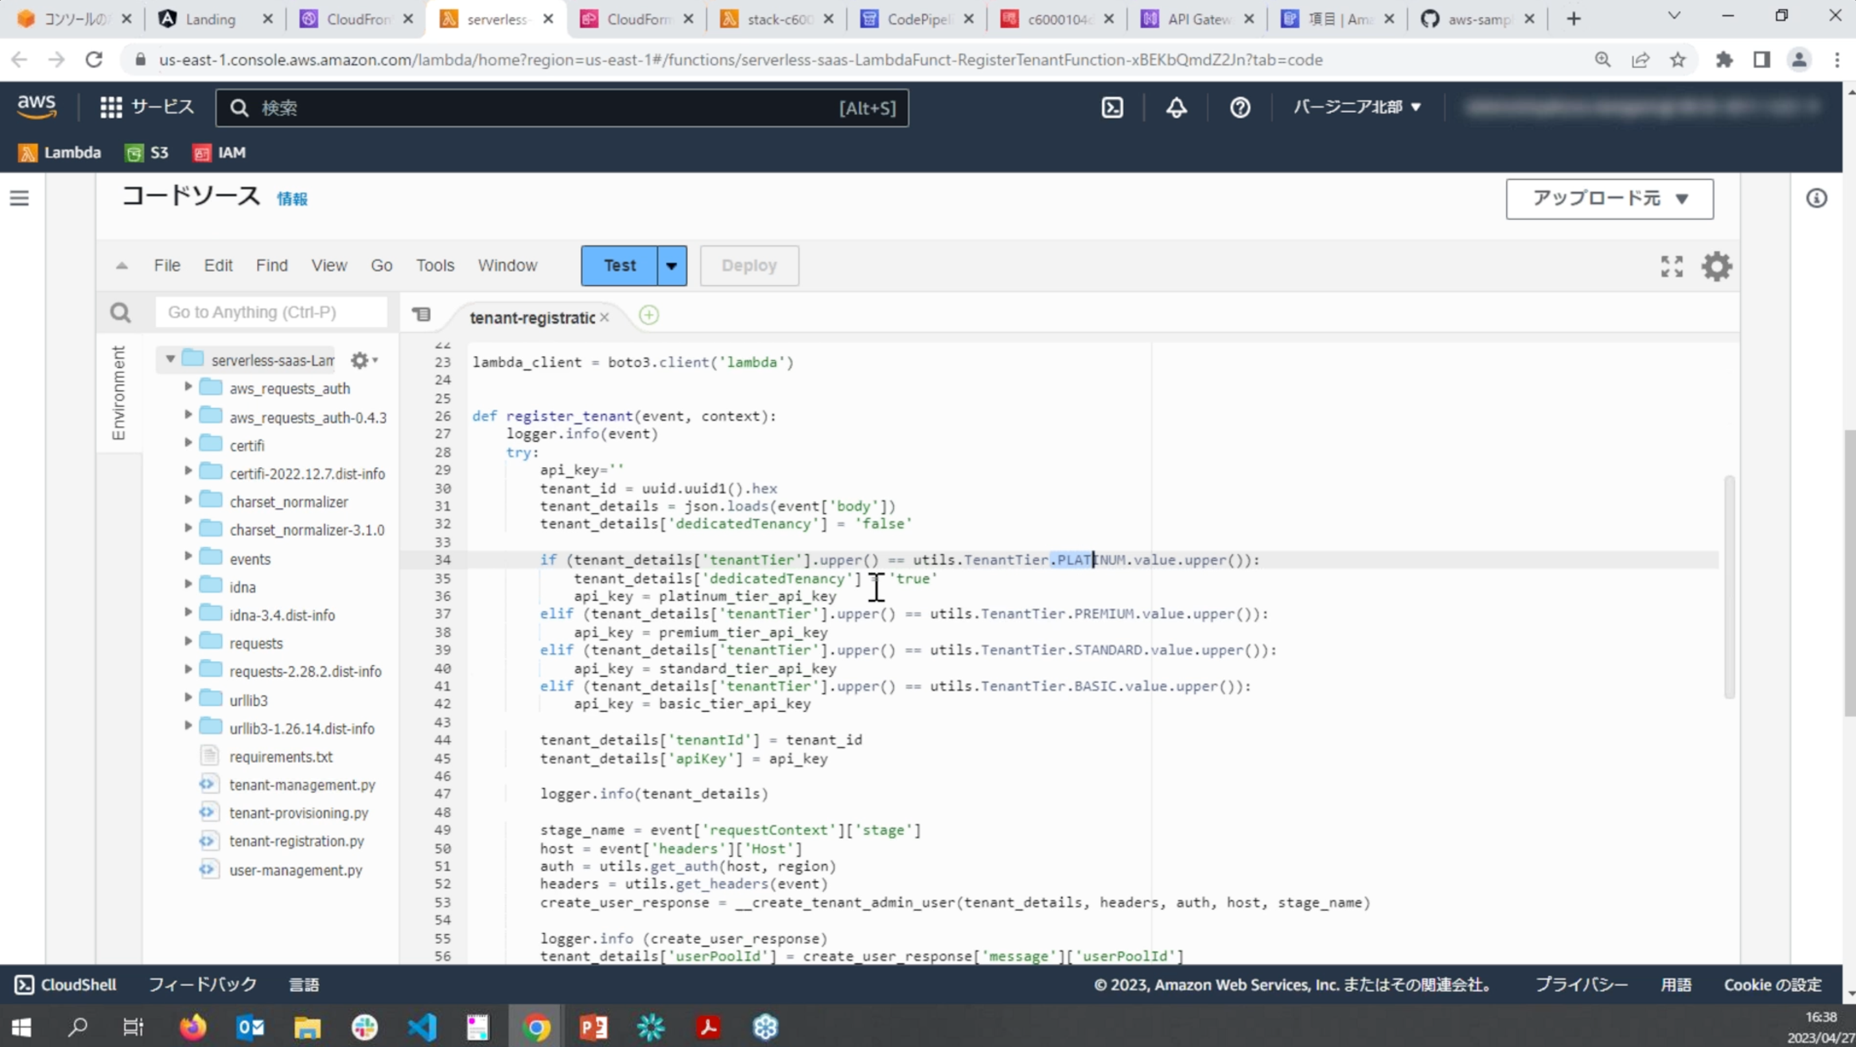Collapse the IDE menu bar arrow

click(x=122, y=266)
